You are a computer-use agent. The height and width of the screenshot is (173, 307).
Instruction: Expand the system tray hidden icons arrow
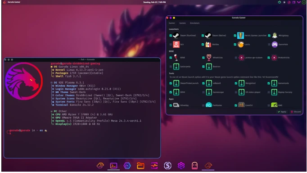click(x=299, y=2)
